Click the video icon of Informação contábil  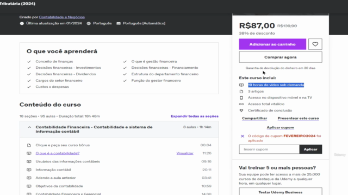pyautogui.click(x=29, y=170)
